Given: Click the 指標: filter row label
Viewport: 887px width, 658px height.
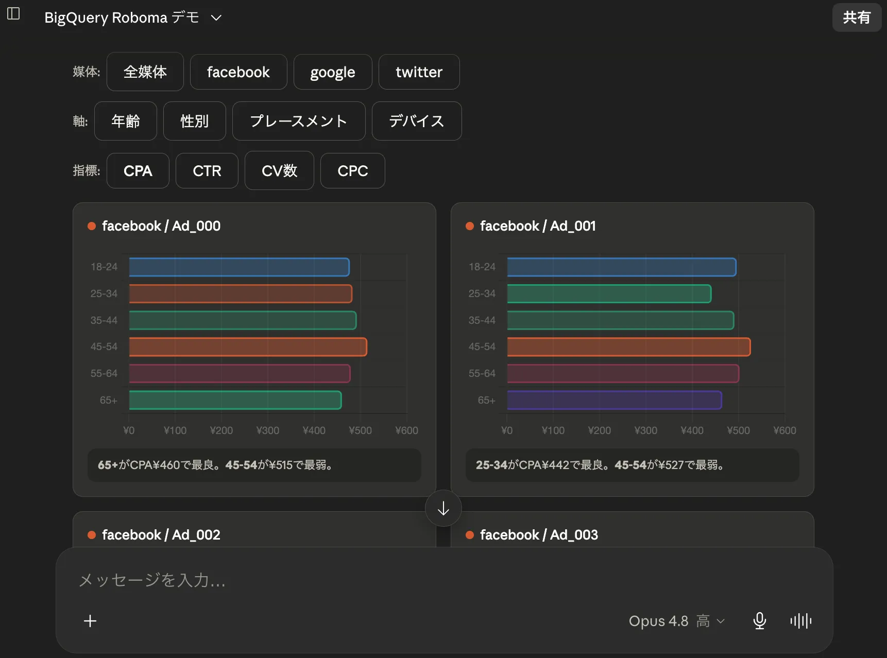Looking at the screenshot, I should click(87, 170).
